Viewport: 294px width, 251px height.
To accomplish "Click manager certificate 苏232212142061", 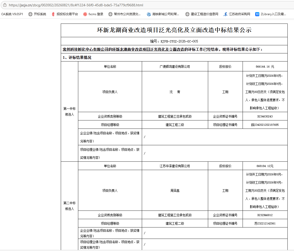I will coord(265,223).
